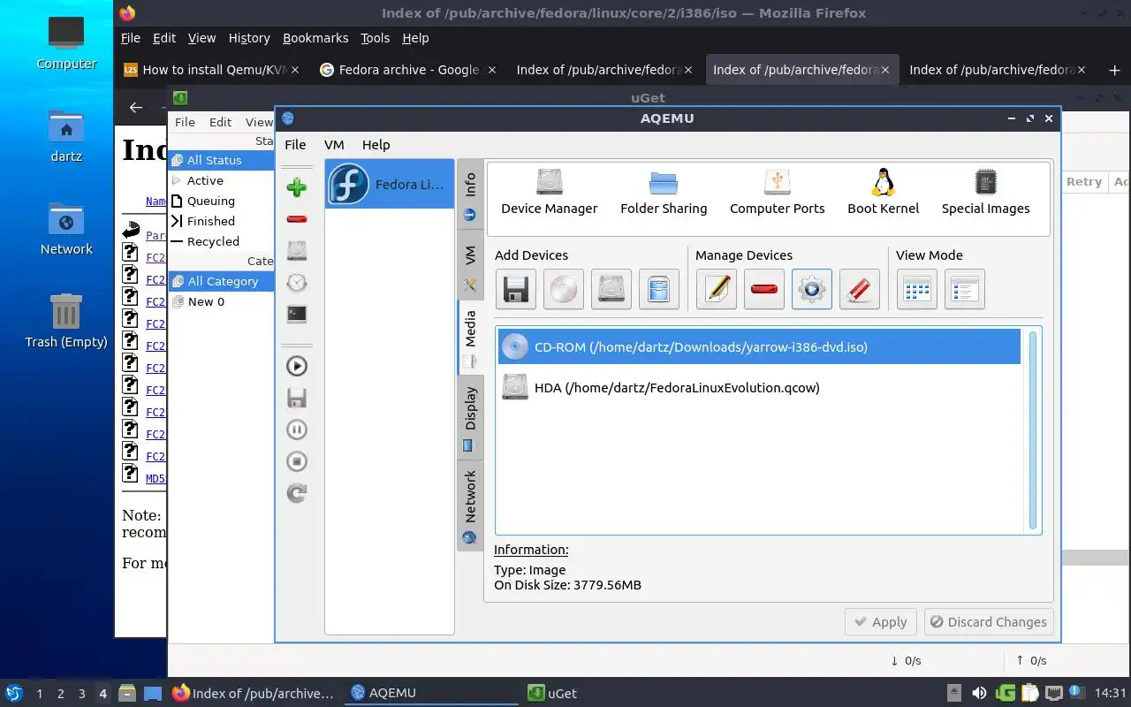Viewport: 1131px width, 707px height.
Task: Click the media device list scrollbar
Action: coord(1033,431)
